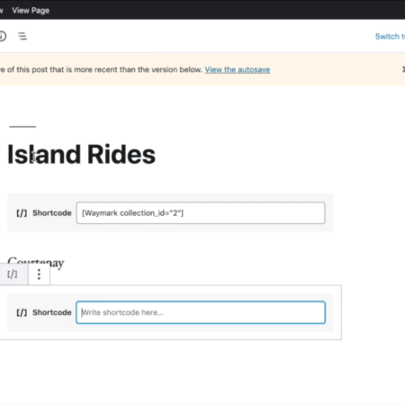This screenshot has width=405, height=405.
Task: Click the short divider line above title
Action: coord(22,127)
